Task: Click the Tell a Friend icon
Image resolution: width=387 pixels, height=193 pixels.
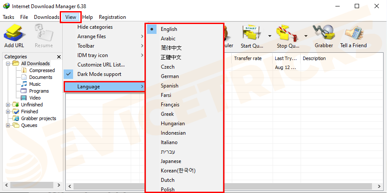Action: tap(353, 33)
